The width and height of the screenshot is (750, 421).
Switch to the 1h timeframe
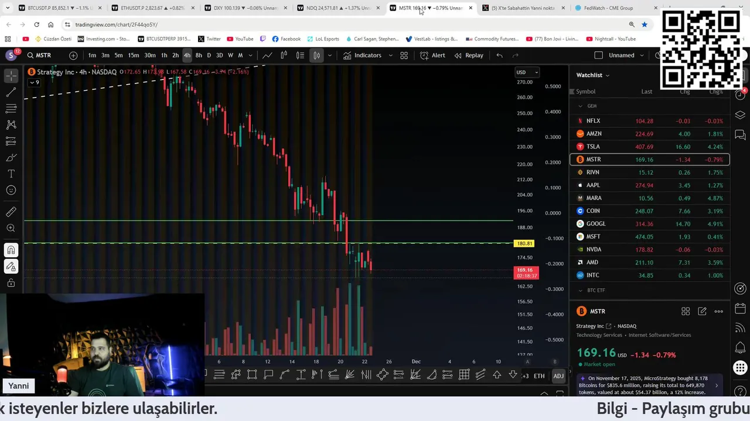[x=164, y=56]
